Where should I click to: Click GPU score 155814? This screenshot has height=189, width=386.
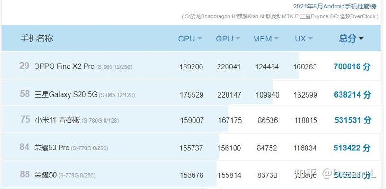click(229, 175)
